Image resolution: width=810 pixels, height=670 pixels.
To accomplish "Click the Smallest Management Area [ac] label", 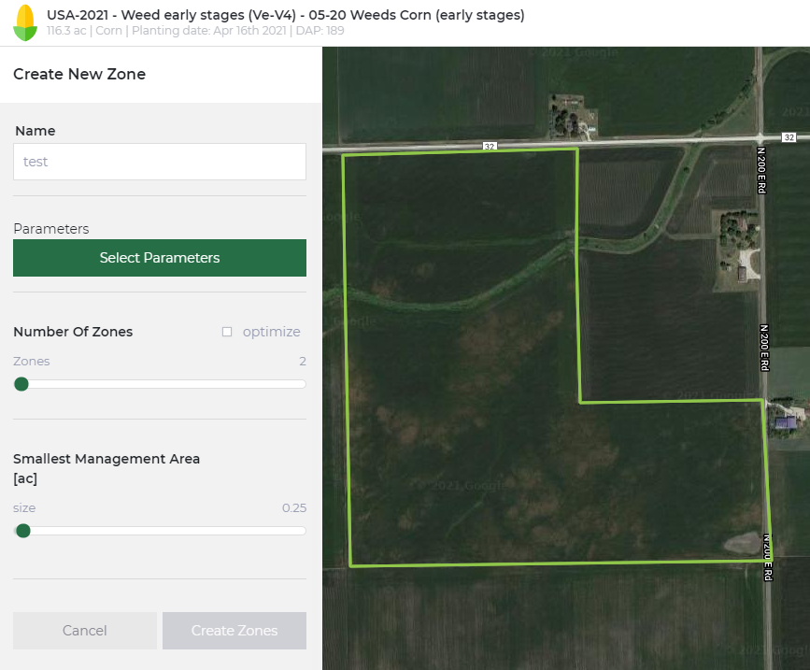I will (x=107, y=468).
